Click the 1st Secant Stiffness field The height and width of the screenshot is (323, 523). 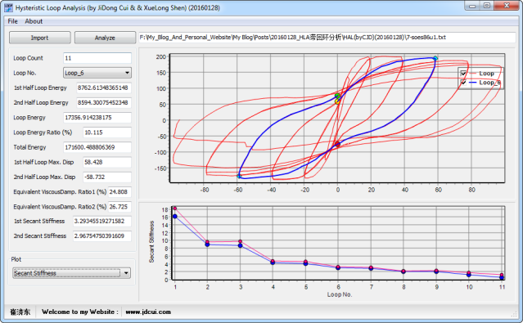(102, 221)
